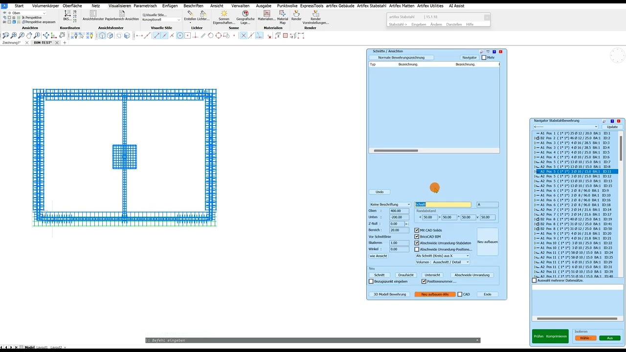The height and width of the screenshot is (352, 626).
Task: Click the Skalieren value field
Action: 399,243
